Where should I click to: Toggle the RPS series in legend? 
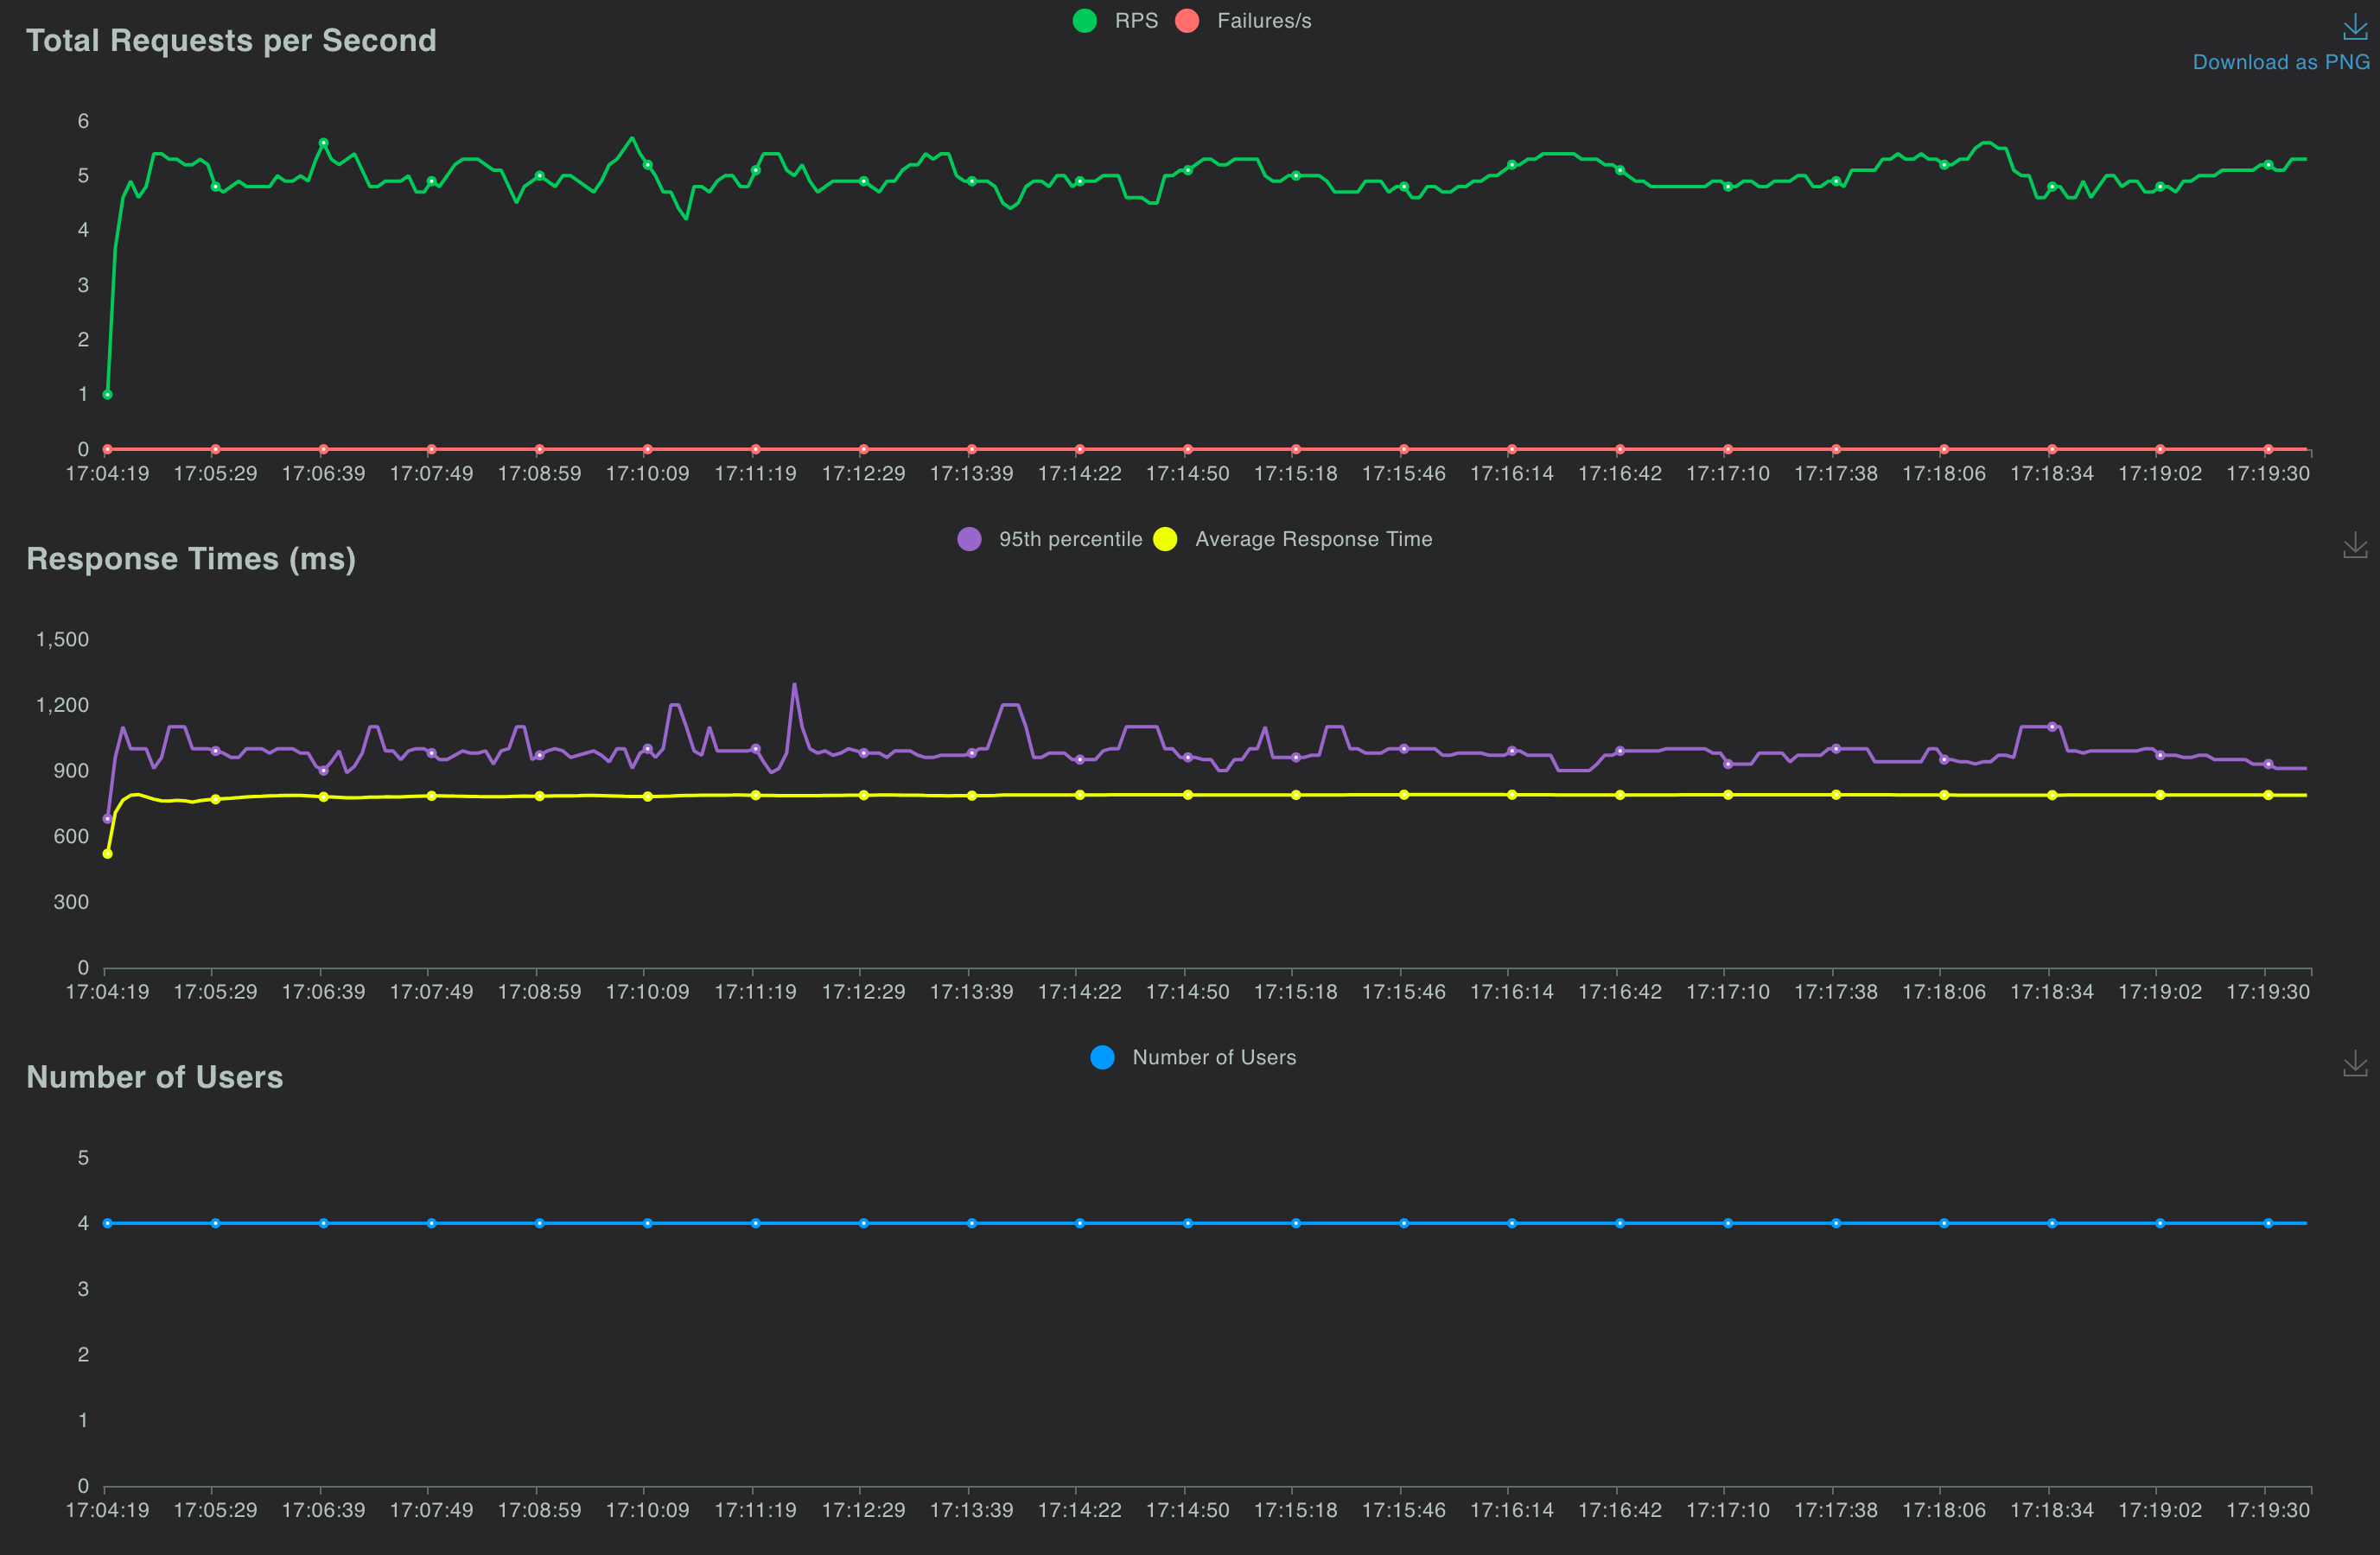tap(1136, 21)
